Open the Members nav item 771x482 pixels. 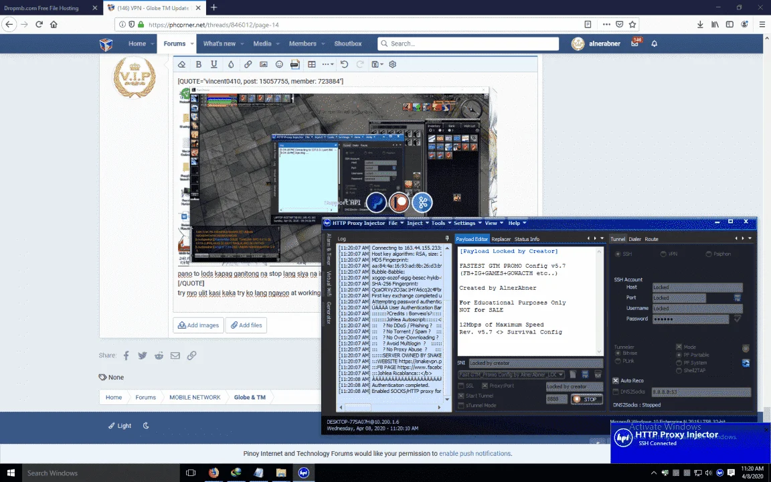303,44
